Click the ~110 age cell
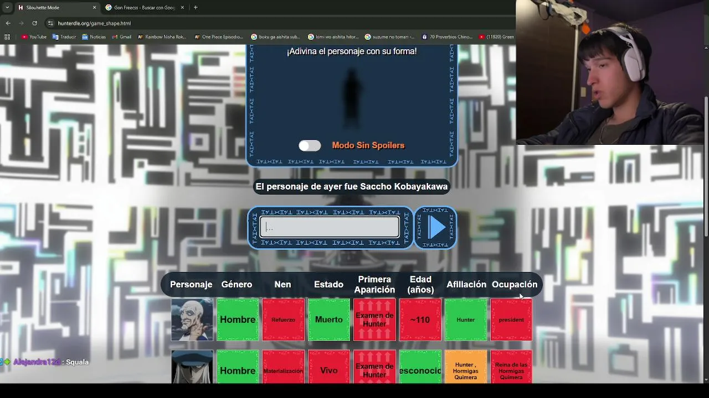 (420, 320)
